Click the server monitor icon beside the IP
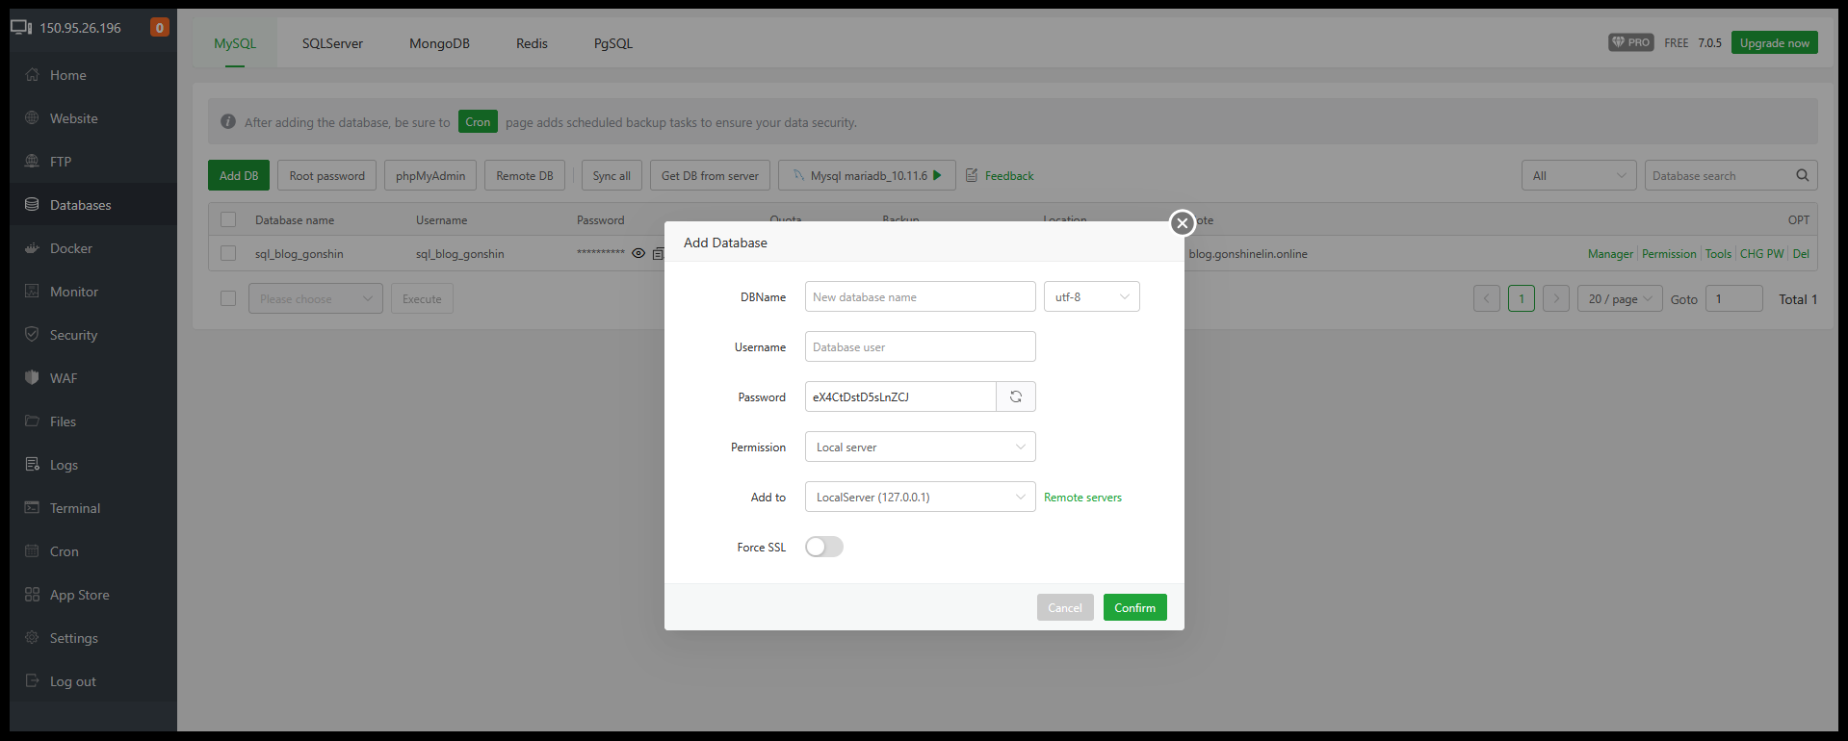 coord(21,27)
